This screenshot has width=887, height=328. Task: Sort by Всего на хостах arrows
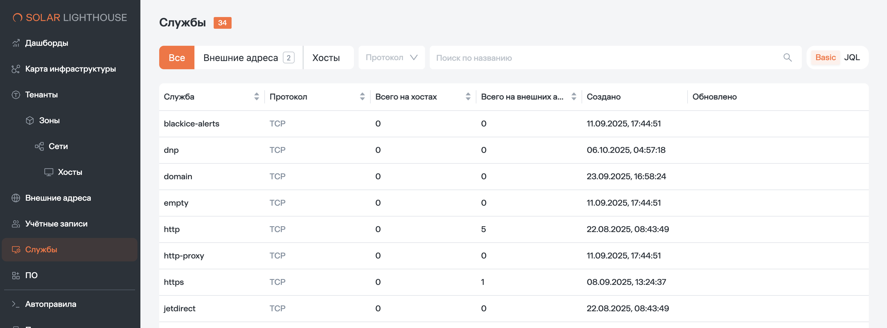pos(468,97)
